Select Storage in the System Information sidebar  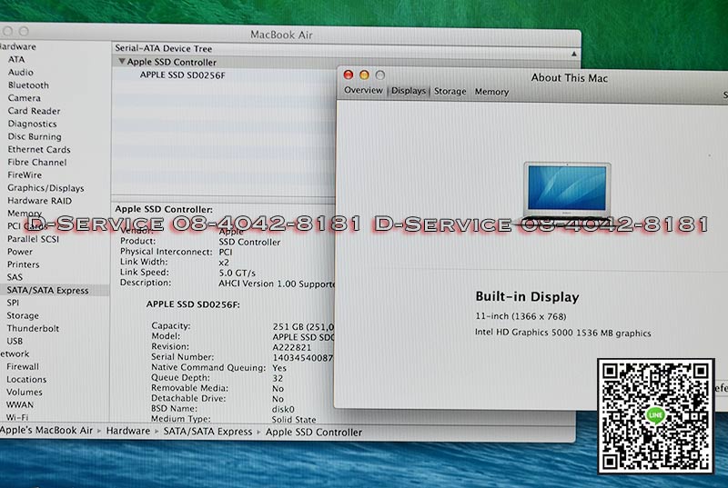click(x=23, y=315)
